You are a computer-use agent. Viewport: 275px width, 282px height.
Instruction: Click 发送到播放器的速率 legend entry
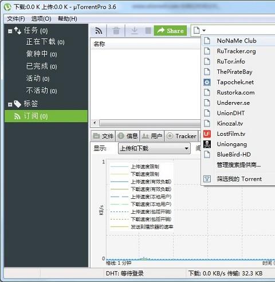pyautogui.click(x=152, y=227)
